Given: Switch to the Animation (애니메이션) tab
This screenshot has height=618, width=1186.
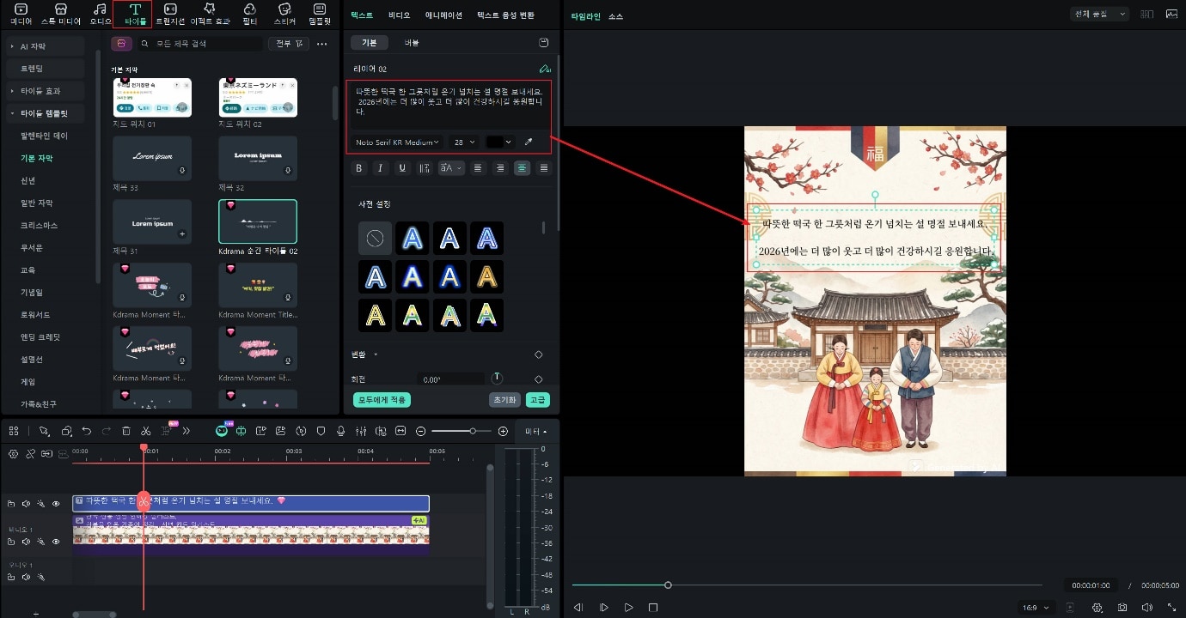Looking at the screenshot, I should (x=443, y=15).
